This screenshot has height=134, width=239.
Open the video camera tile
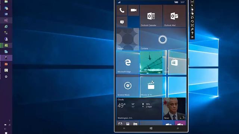[x=134, y=10]
